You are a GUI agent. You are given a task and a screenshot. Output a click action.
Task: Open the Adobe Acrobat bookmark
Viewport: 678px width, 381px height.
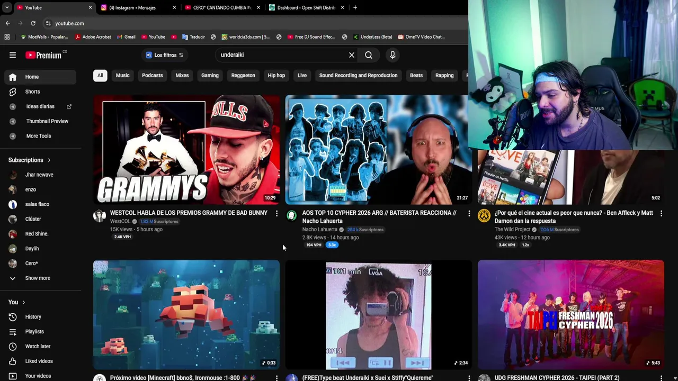pos(93,37)
